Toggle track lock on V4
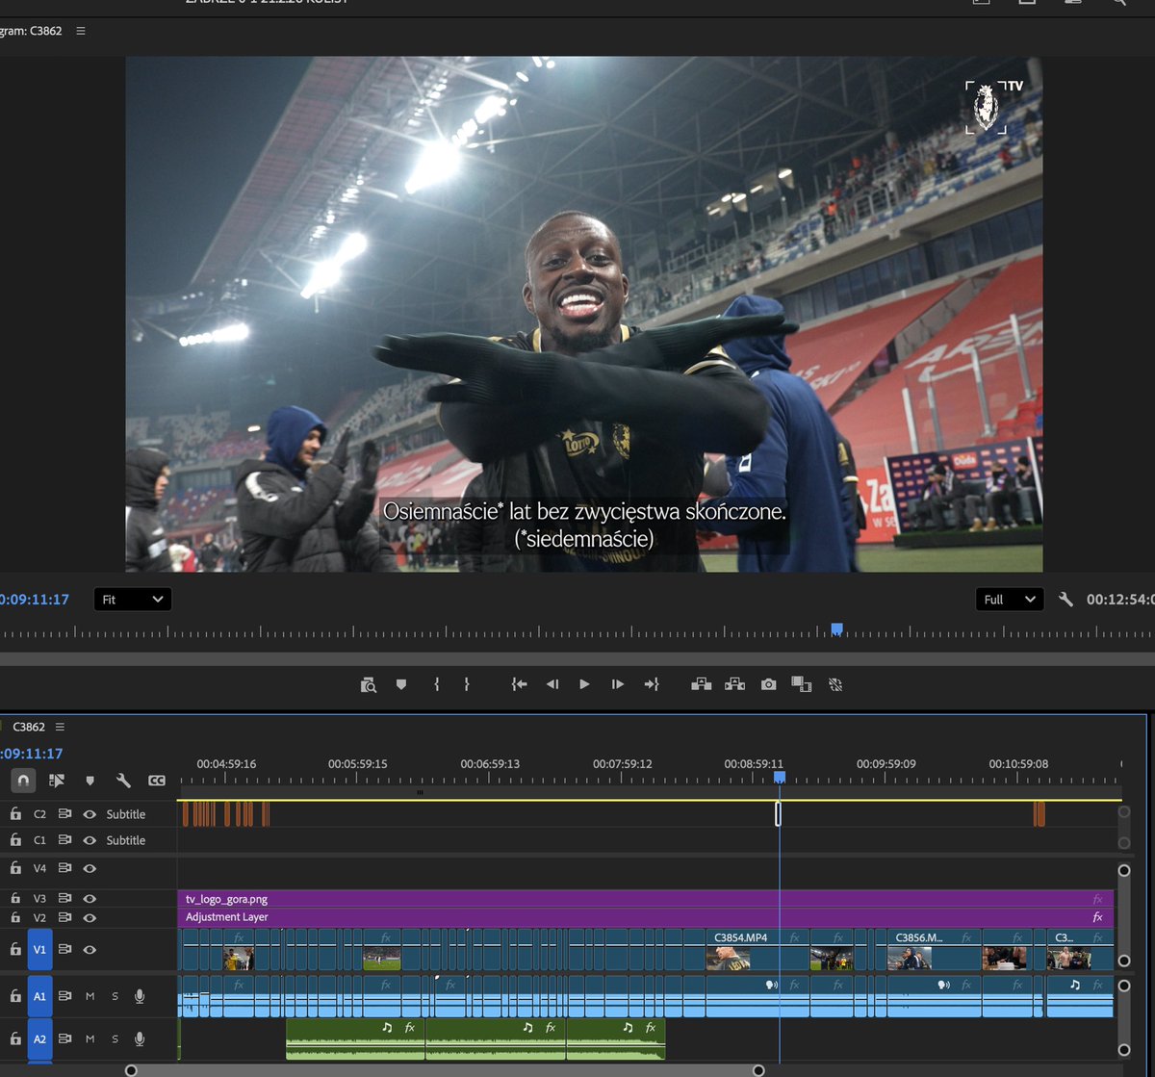This screenshot has height=1077, width=1155. coord(15,867)
